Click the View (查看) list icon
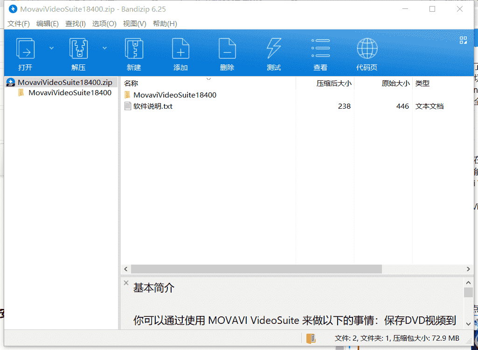Screen dimensions: 478x350 coord(320,48)
